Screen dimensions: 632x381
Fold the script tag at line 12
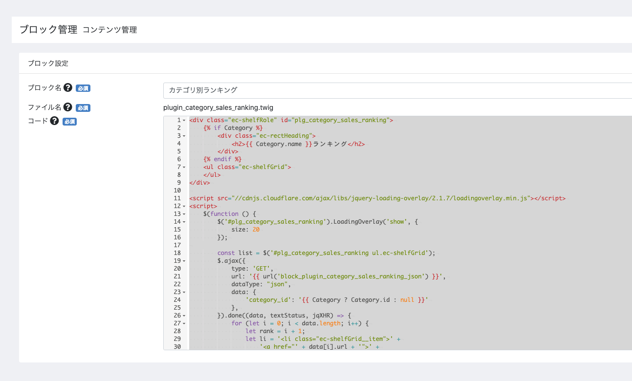tap(184, 206)
